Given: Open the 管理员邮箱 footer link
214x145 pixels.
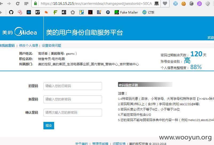Looking at the screenshot, I should (100, 143).
